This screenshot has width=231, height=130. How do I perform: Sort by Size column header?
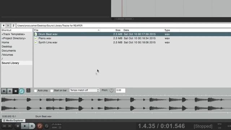click(x=118, y=30)
